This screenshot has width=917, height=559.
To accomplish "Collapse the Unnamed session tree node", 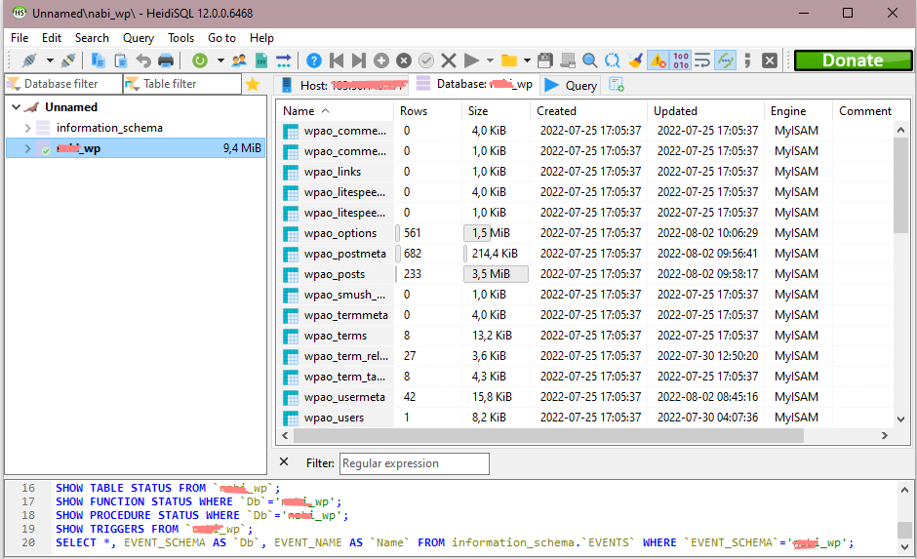I will coord(17,107).
